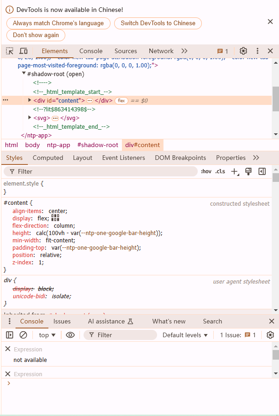
Task: Toggle the .cls element classes button
Action: click(x=220, y=171)
